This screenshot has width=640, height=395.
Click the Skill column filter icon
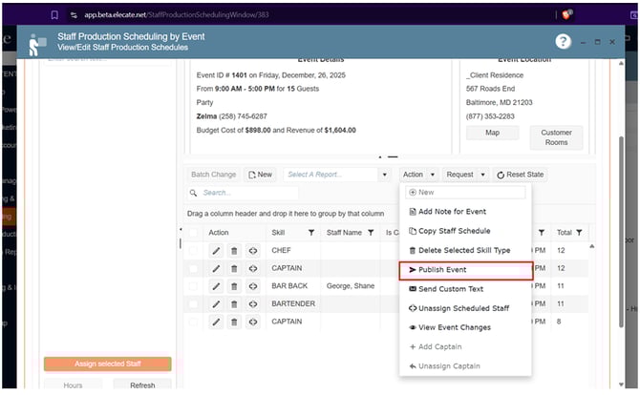pos(310,232)
